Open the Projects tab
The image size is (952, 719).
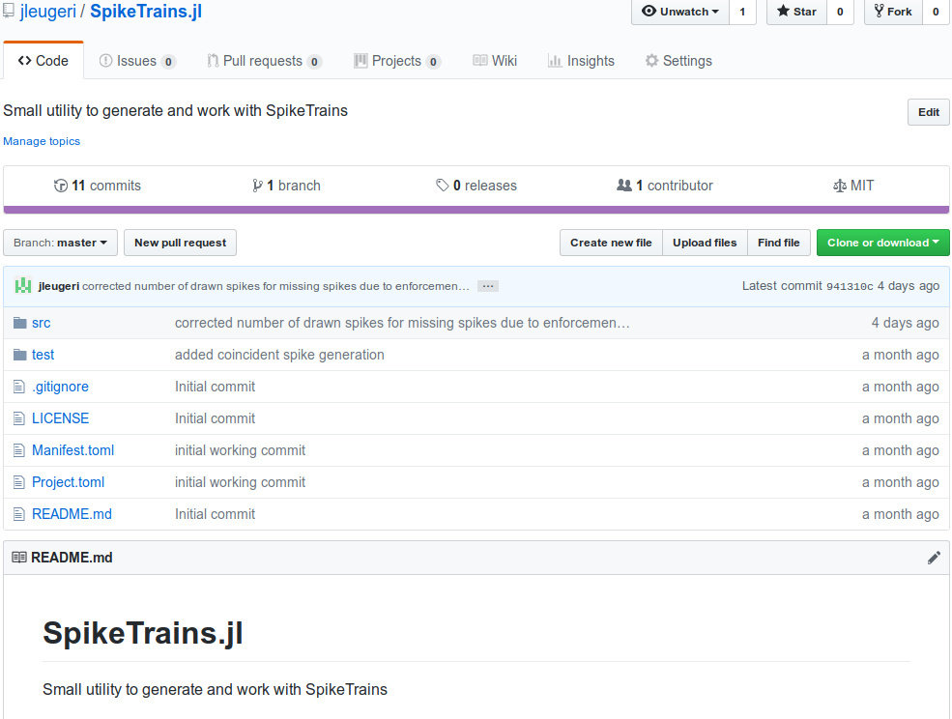tap(397, 61)
